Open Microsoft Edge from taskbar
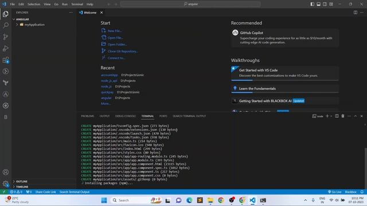The height and width of the screenshot is (206, 367). (x=189, y=200)
